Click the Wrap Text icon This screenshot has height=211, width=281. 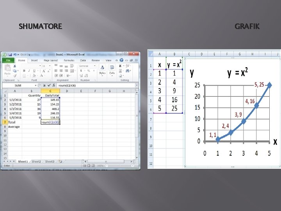[x=71, y=66]
